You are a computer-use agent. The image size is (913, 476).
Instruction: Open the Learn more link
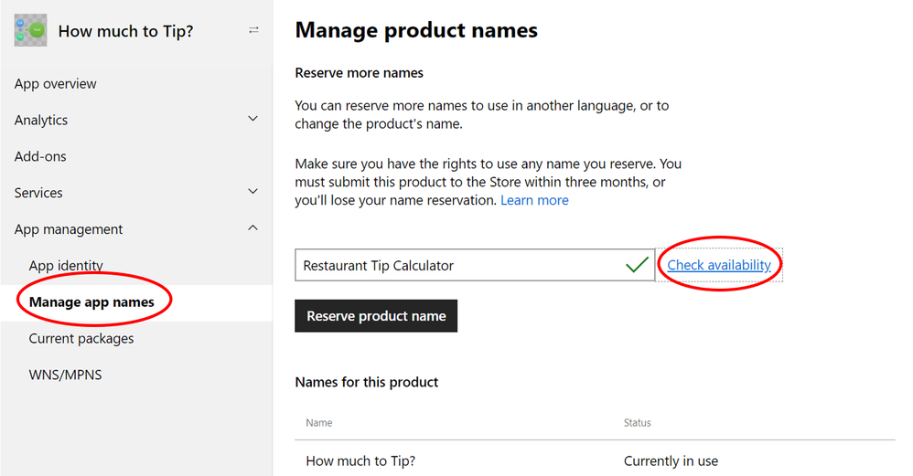click(x=534, y=200)
